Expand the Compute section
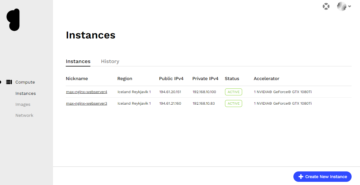Viewport: 360px width, 185px height. tap(25, 82)
